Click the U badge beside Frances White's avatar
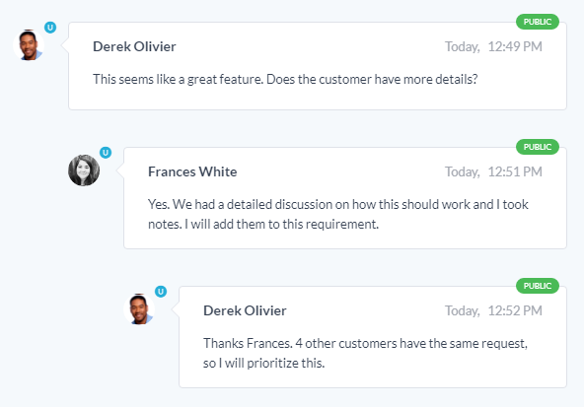The height and width of the screenshot is (407, 584). 106,153
